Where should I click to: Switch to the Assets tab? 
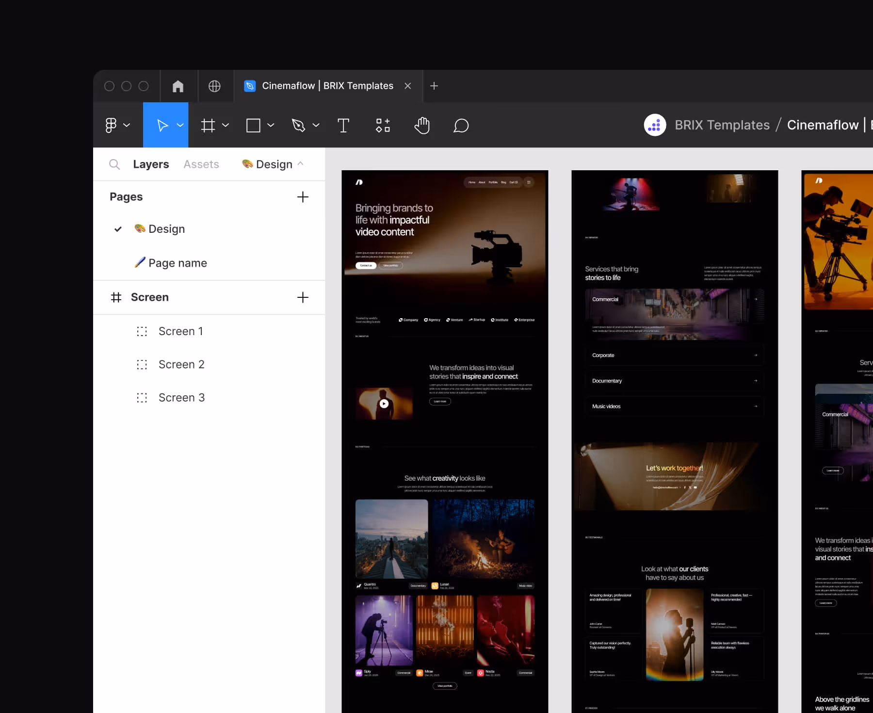(x=201, y=164)
